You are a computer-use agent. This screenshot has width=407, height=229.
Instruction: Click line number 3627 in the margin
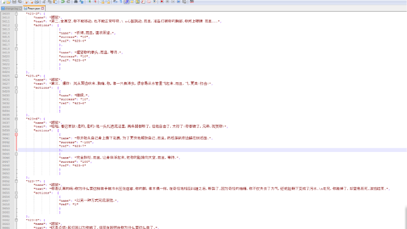tap(6, 84)
